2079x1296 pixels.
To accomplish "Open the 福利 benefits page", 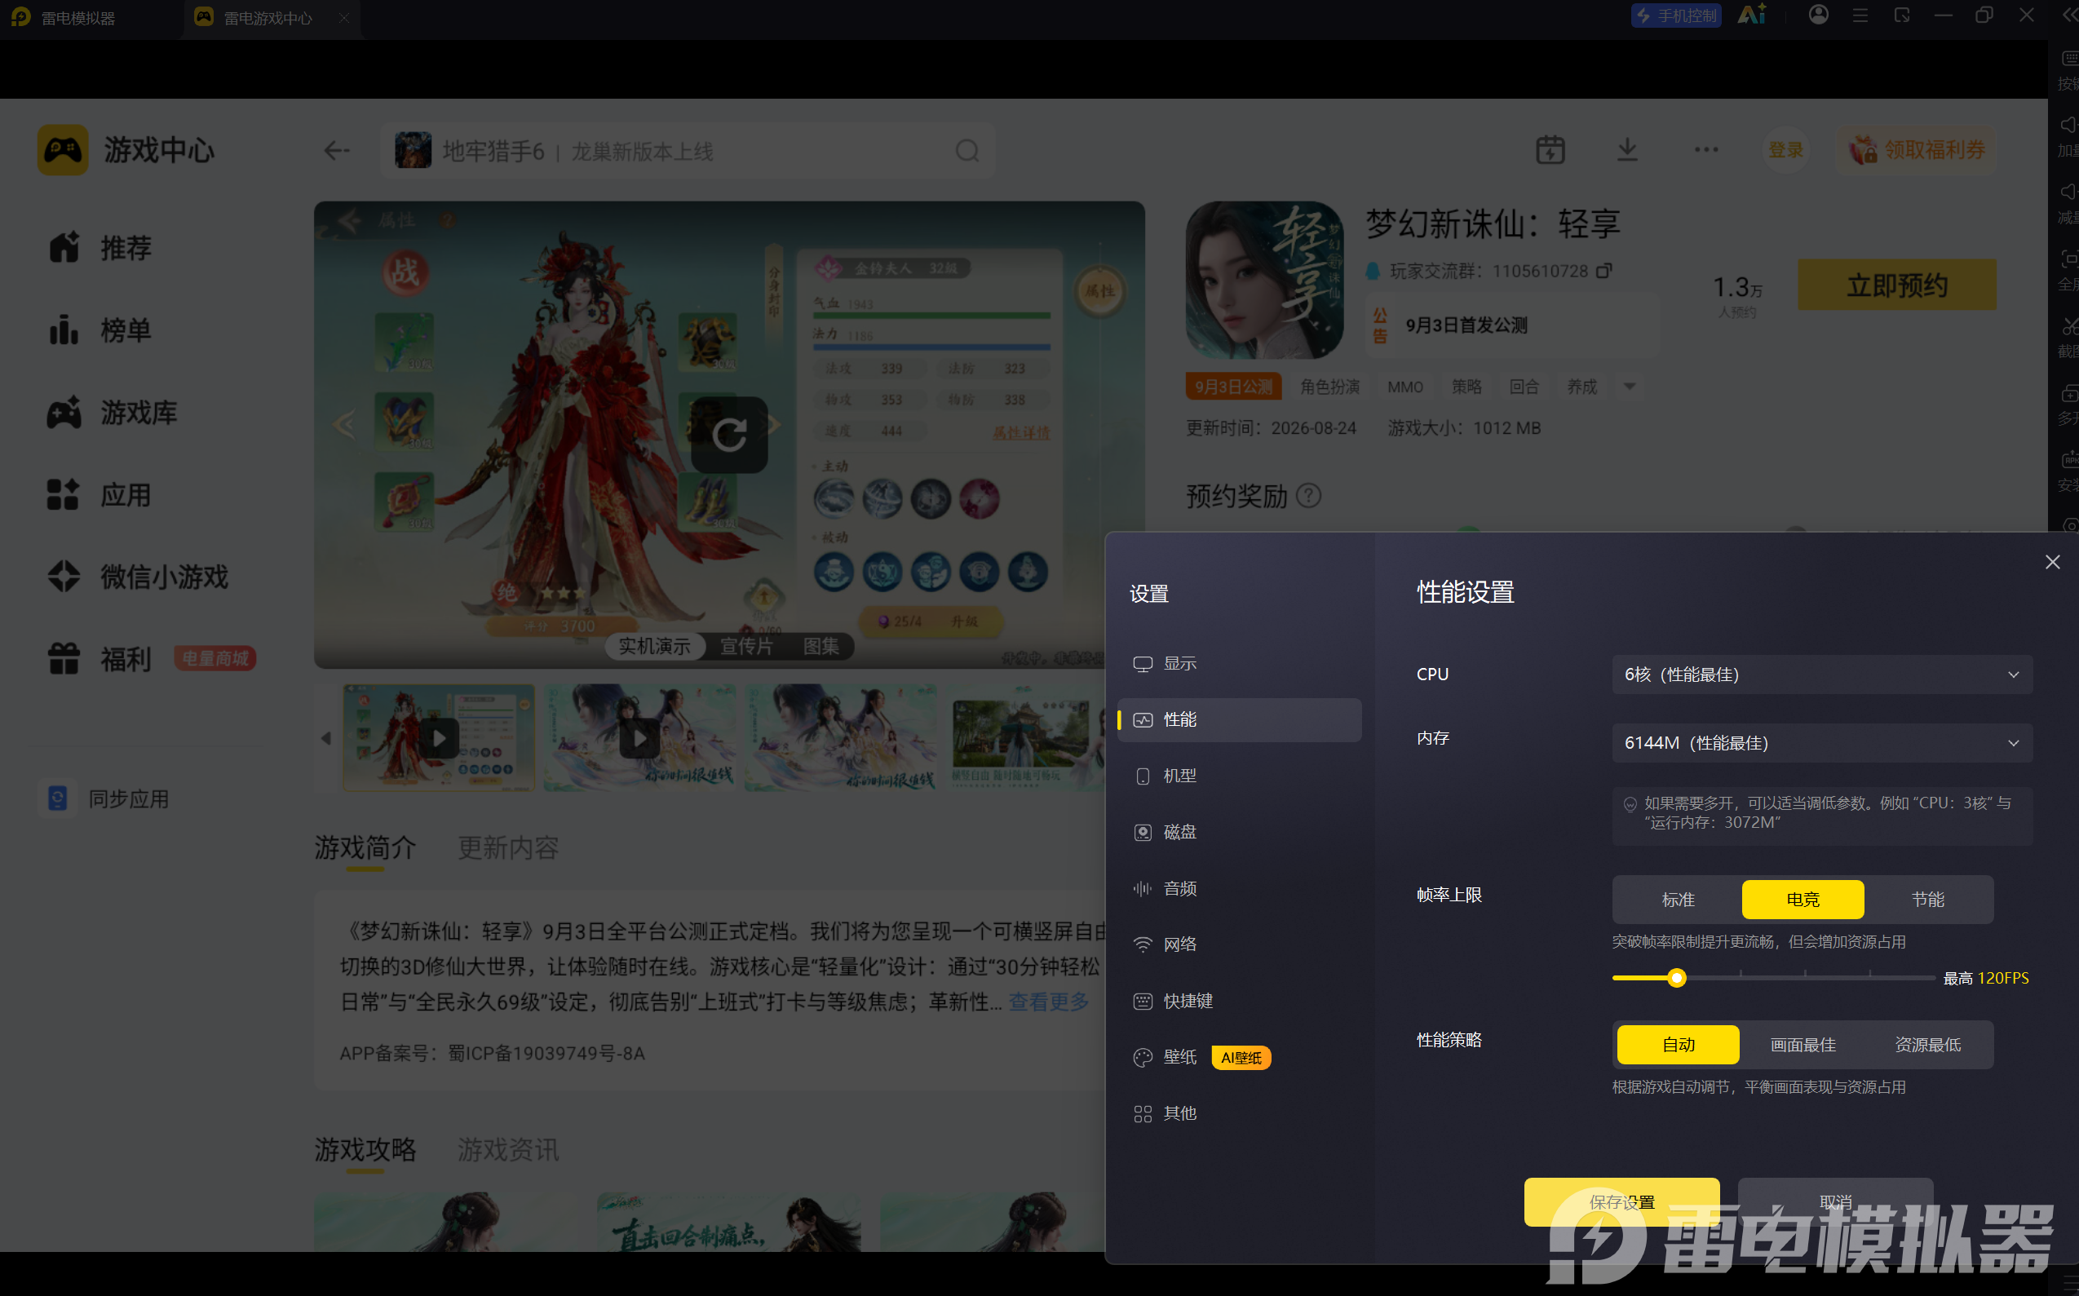I will coord(100,659).
